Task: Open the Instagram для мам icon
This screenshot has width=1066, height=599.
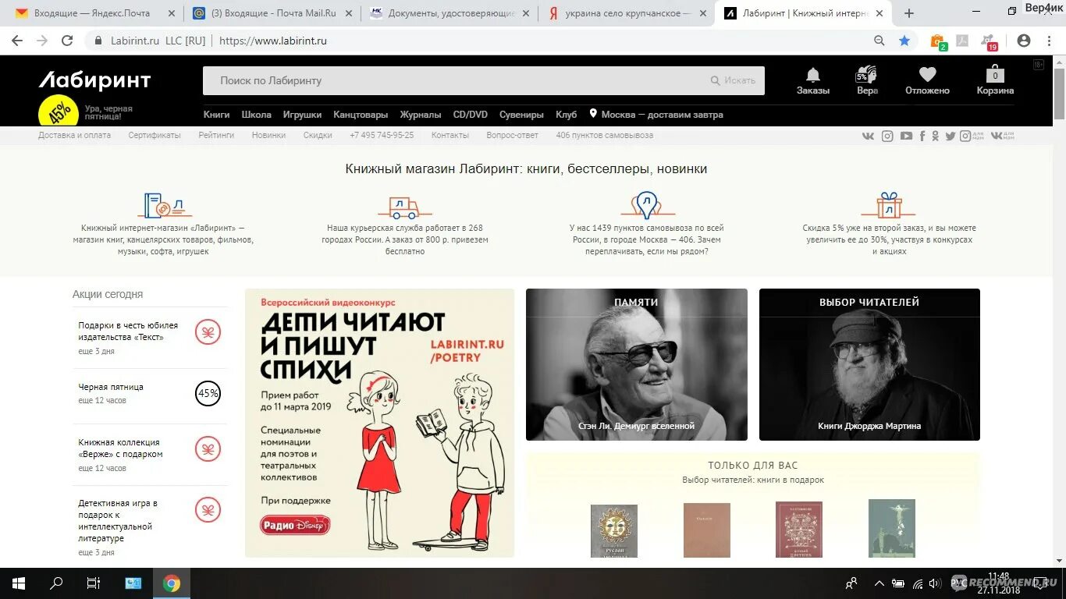Action: click(x=972, y=136)
